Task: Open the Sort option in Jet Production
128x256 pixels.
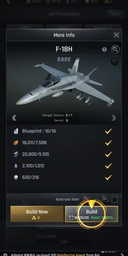Action: point(116,14)
